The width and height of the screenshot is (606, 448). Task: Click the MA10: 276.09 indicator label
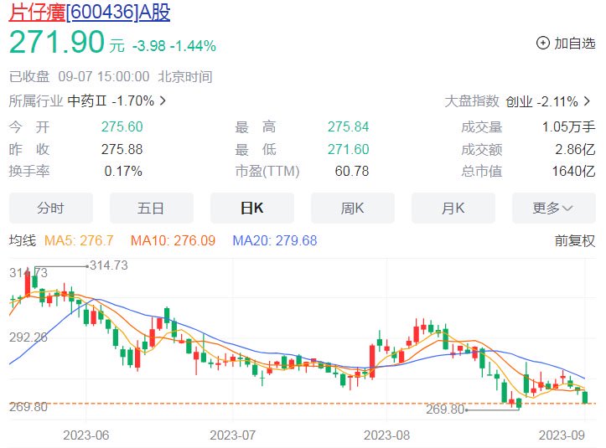coord(173,240)
